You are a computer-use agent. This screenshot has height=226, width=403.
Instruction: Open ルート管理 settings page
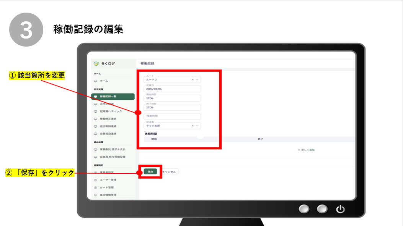point(108,187)
